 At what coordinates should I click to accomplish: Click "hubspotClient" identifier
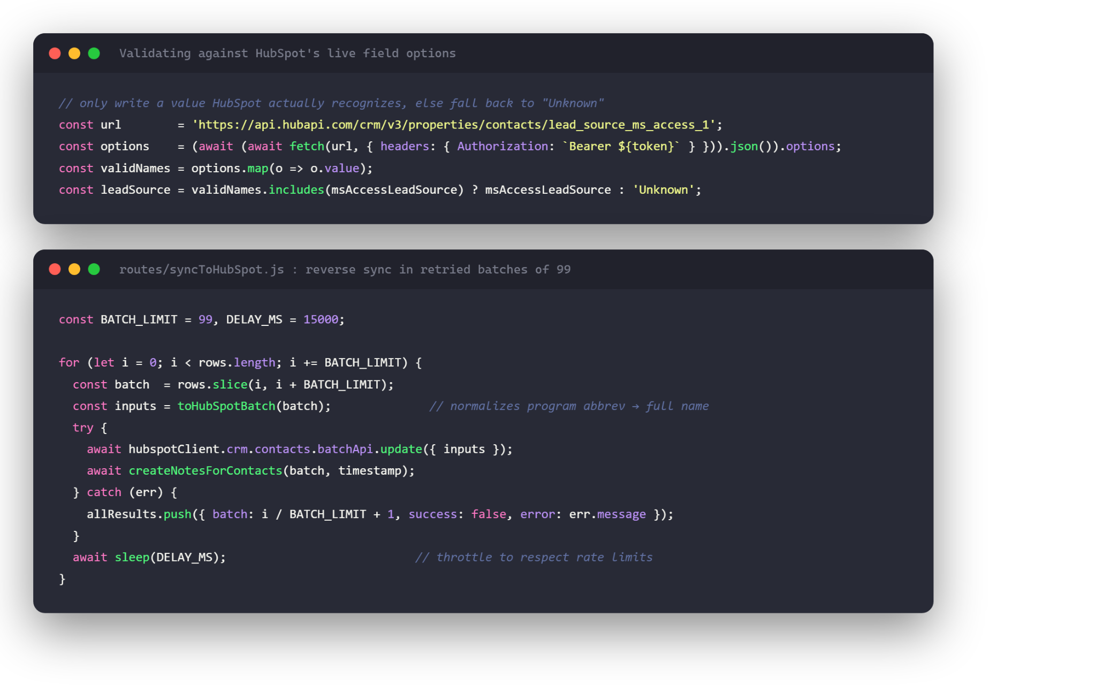(x=174, y=449)
